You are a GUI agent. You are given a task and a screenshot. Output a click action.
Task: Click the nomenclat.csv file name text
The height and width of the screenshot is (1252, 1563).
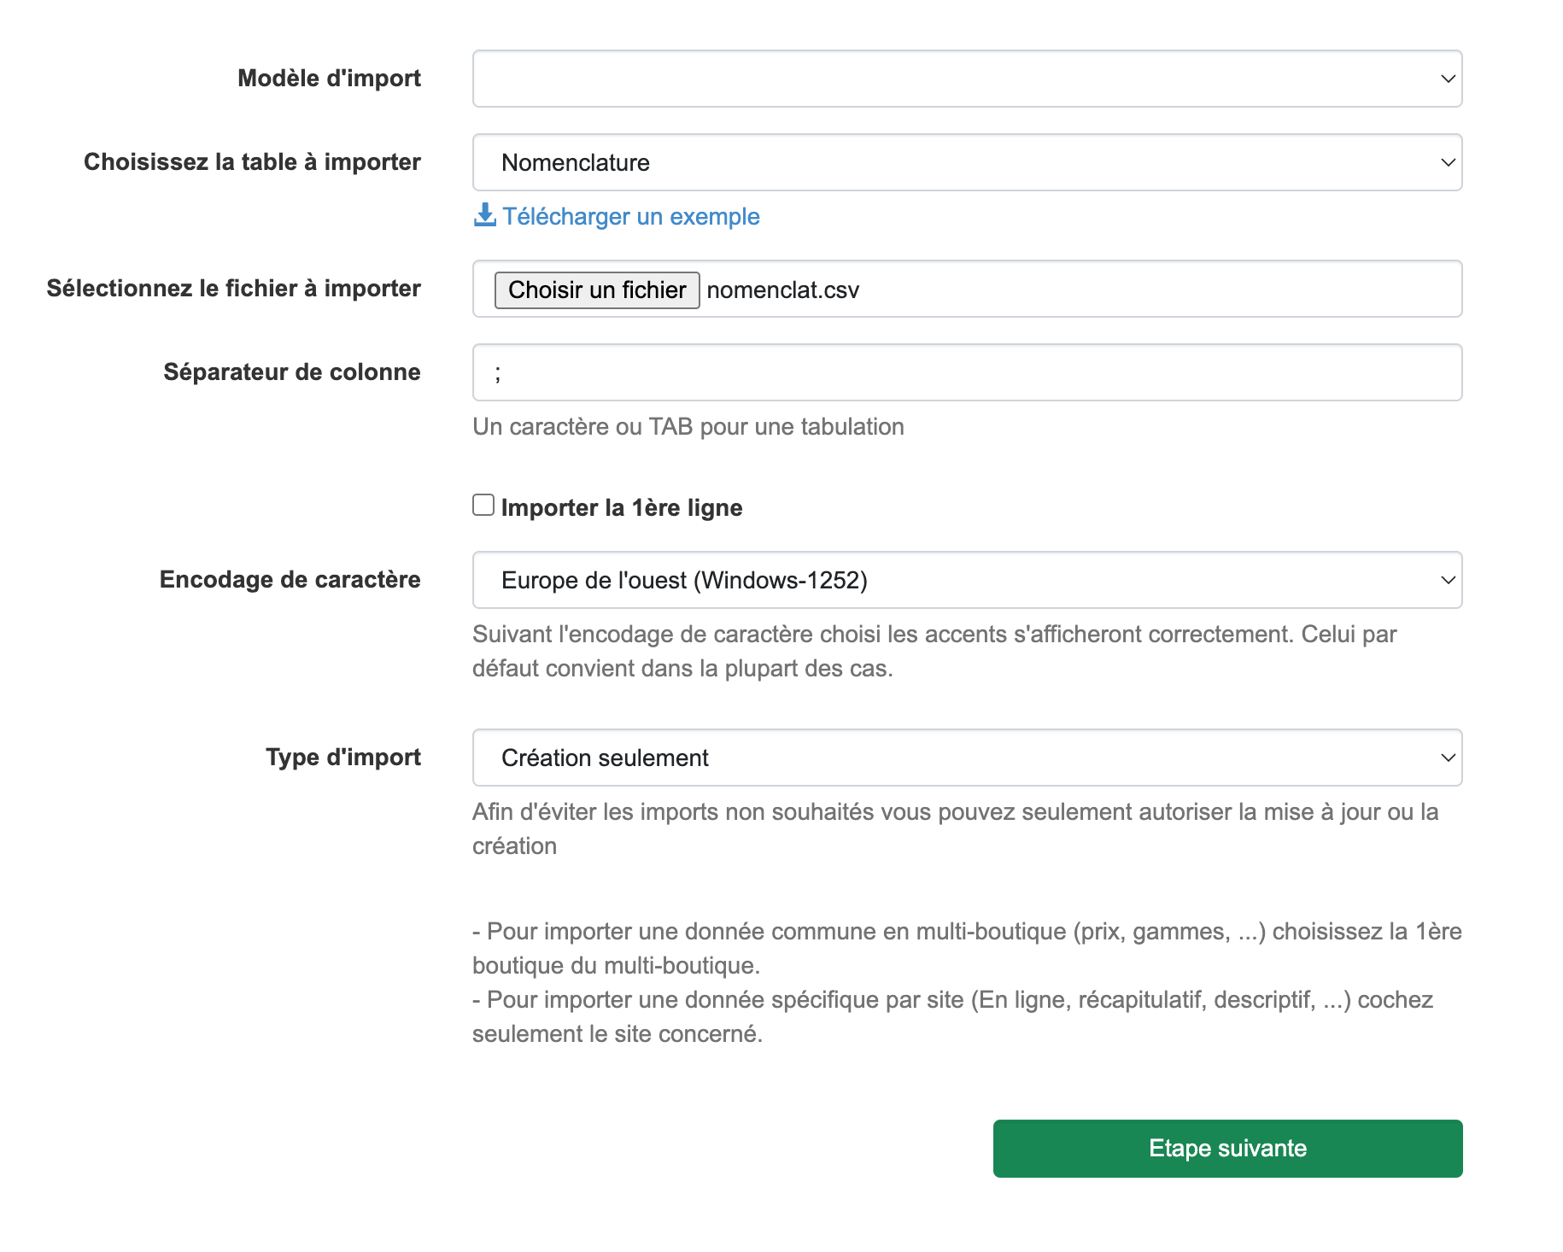click(x=782, y=290)
